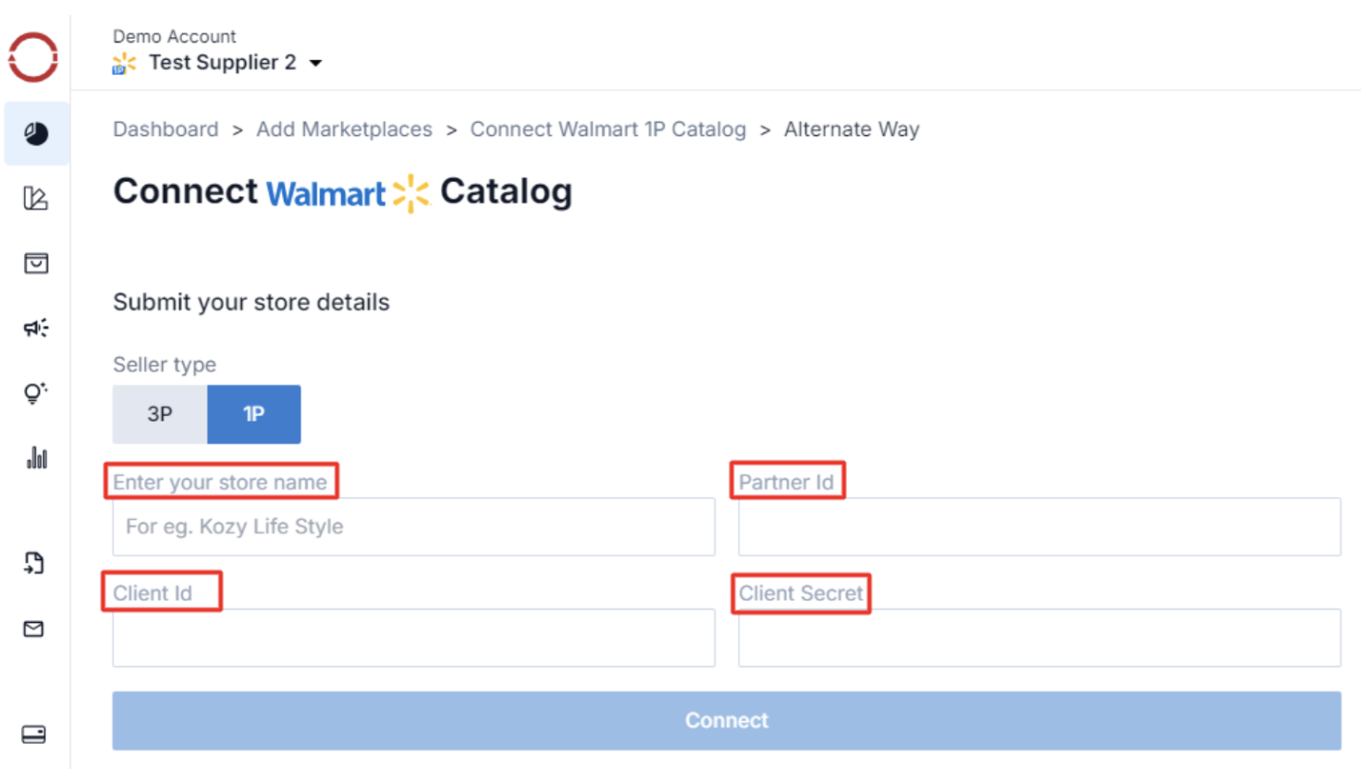Open the bar chart reports icon
This screenshot has height=769, width=1361.
(x=36, y=458)
